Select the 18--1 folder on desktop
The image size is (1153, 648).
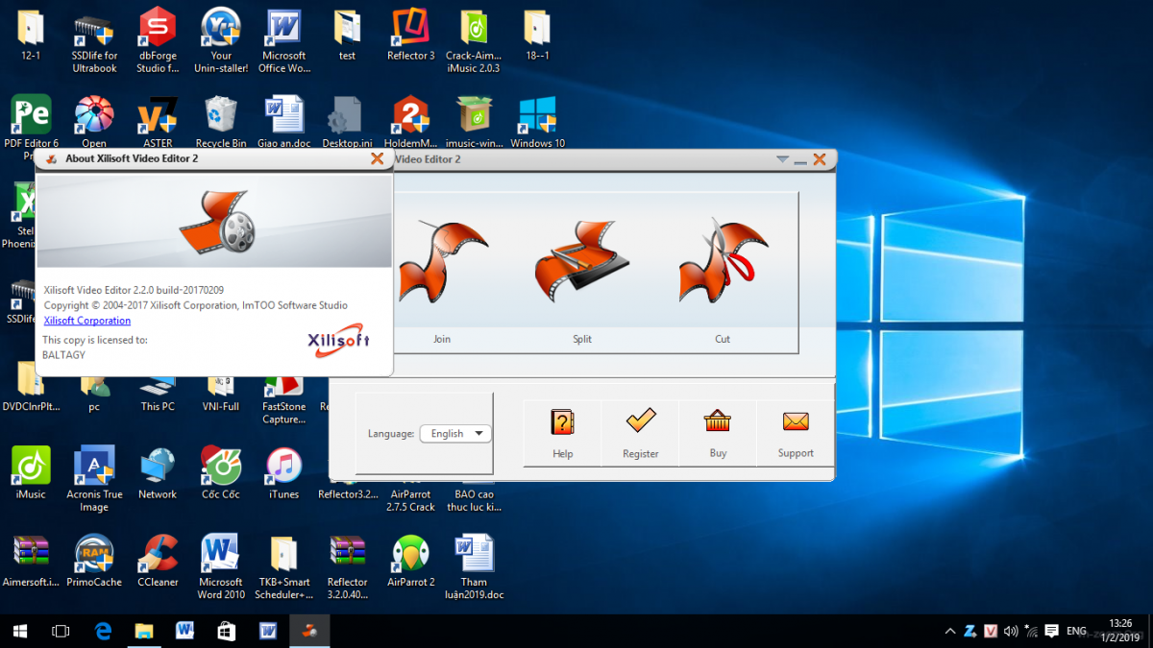point(538,34)
